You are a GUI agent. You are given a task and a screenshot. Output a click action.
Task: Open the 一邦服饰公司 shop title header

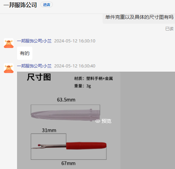point(20,5)
